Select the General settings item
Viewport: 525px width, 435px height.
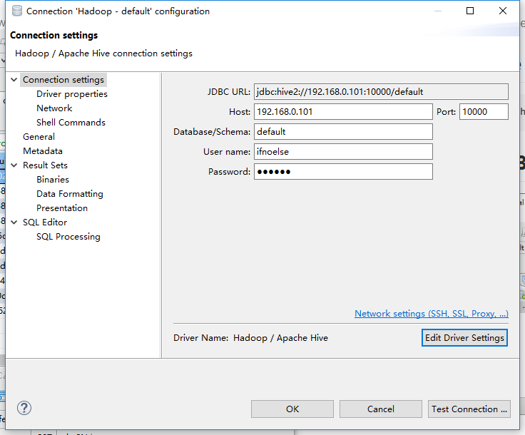[39, 137]
